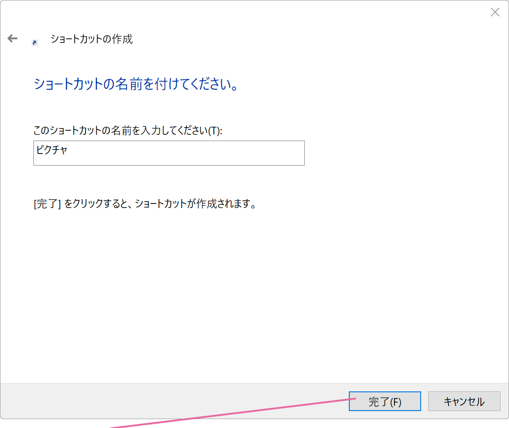Click the shortcut wizard icon near the title
Viewport: 509px width, 428px height.
[x=34, y=42]
